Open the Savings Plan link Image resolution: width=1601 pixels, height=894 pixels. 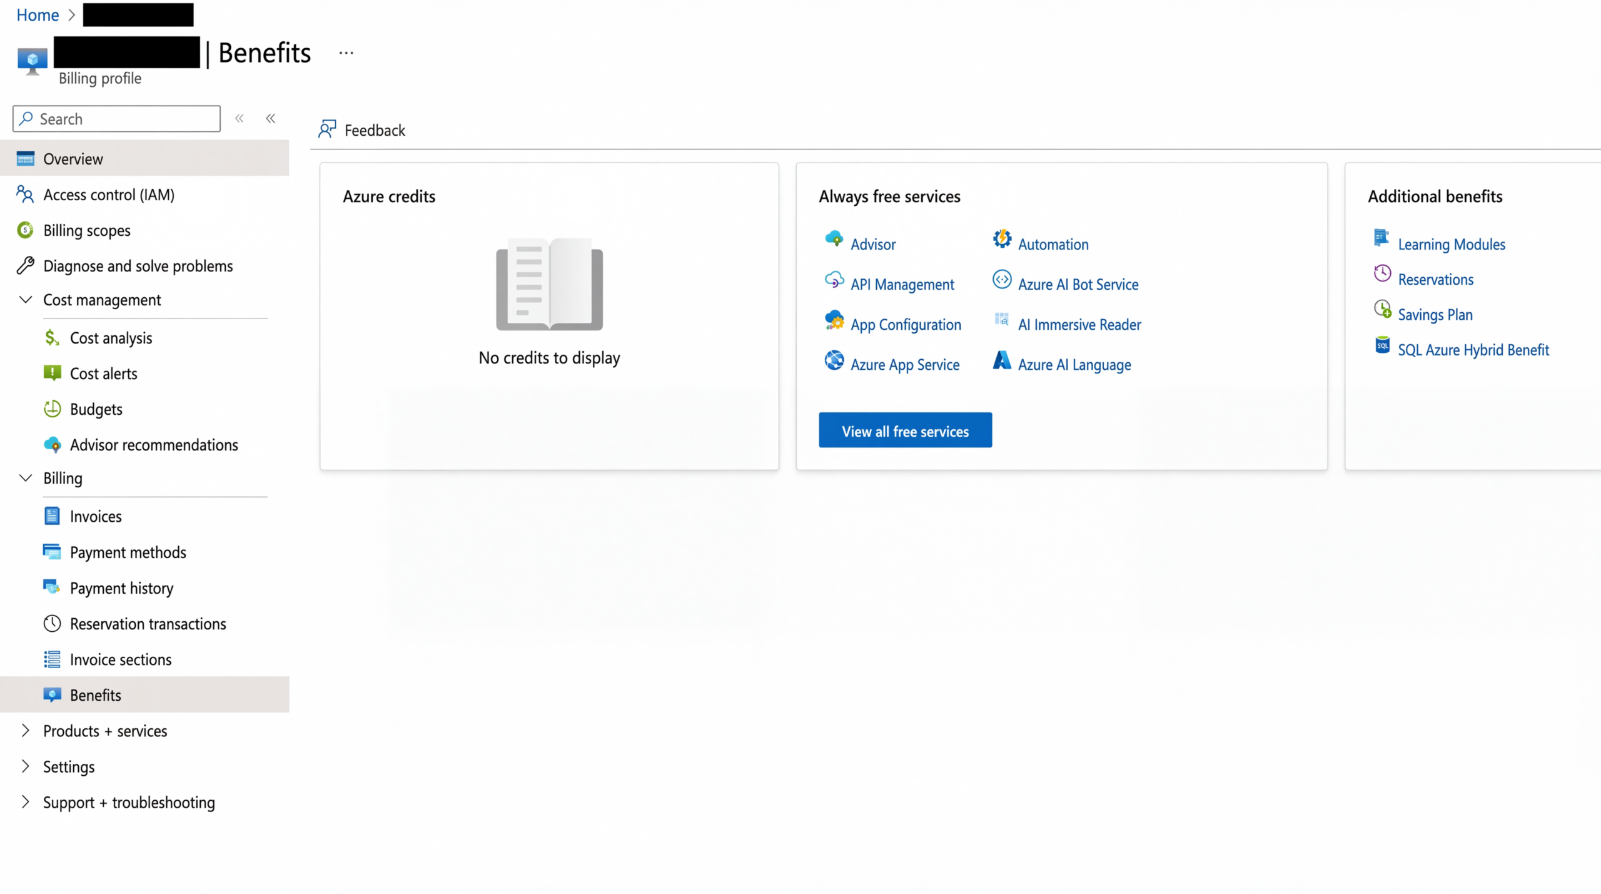(1435, 315)
